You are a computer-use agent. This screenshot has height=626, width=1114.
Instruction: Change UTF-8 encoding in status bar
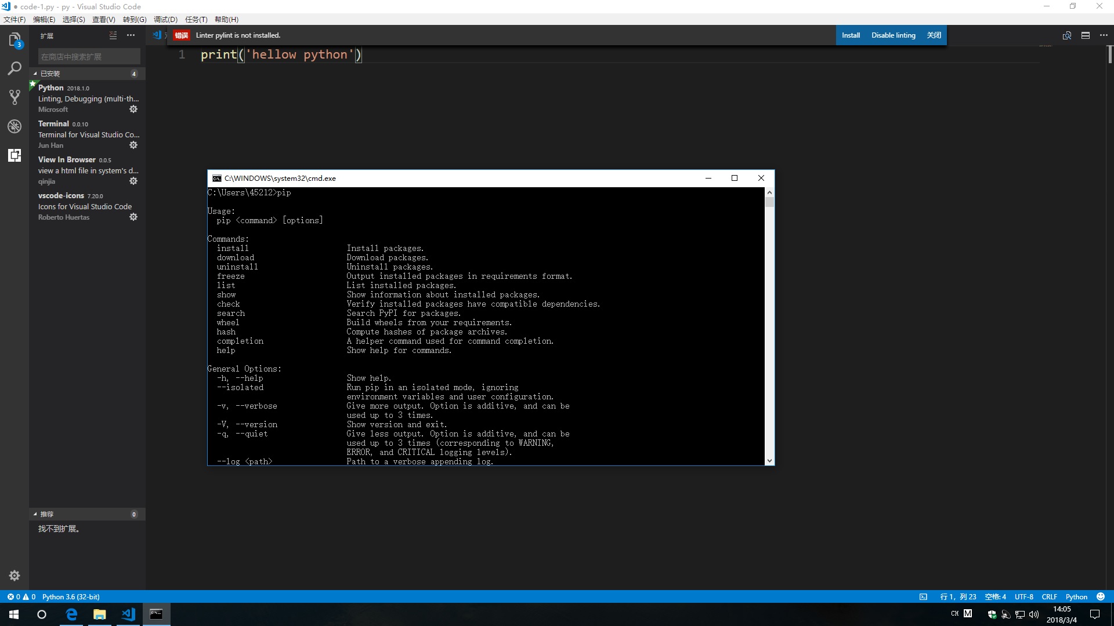1023,596
